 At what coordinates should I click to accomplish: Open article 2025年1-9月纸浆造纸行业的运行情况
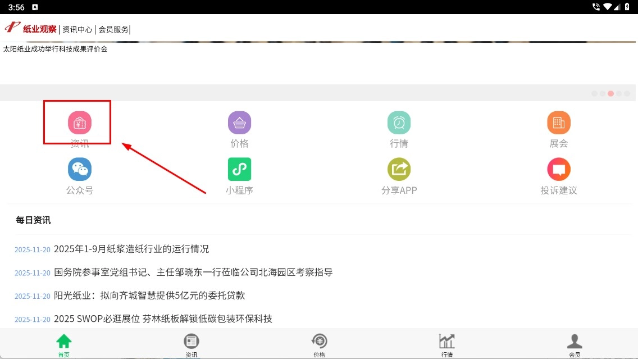[x=131, y=249]
